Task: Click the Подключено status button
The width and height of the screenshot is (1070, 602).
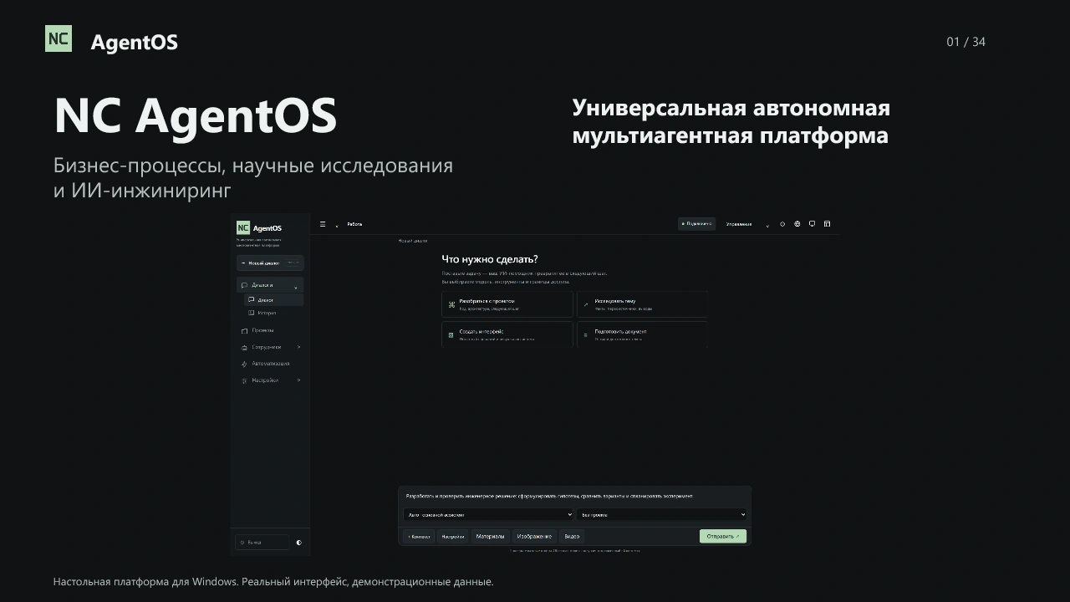Action: coord(696,224)
